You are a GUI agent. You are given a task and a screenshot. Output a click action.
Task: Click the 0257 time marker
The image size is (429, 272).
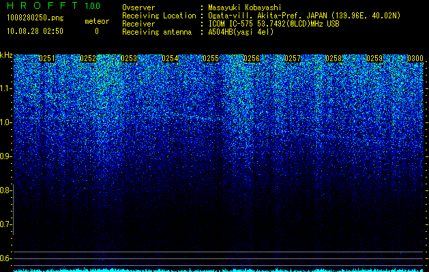293,58
